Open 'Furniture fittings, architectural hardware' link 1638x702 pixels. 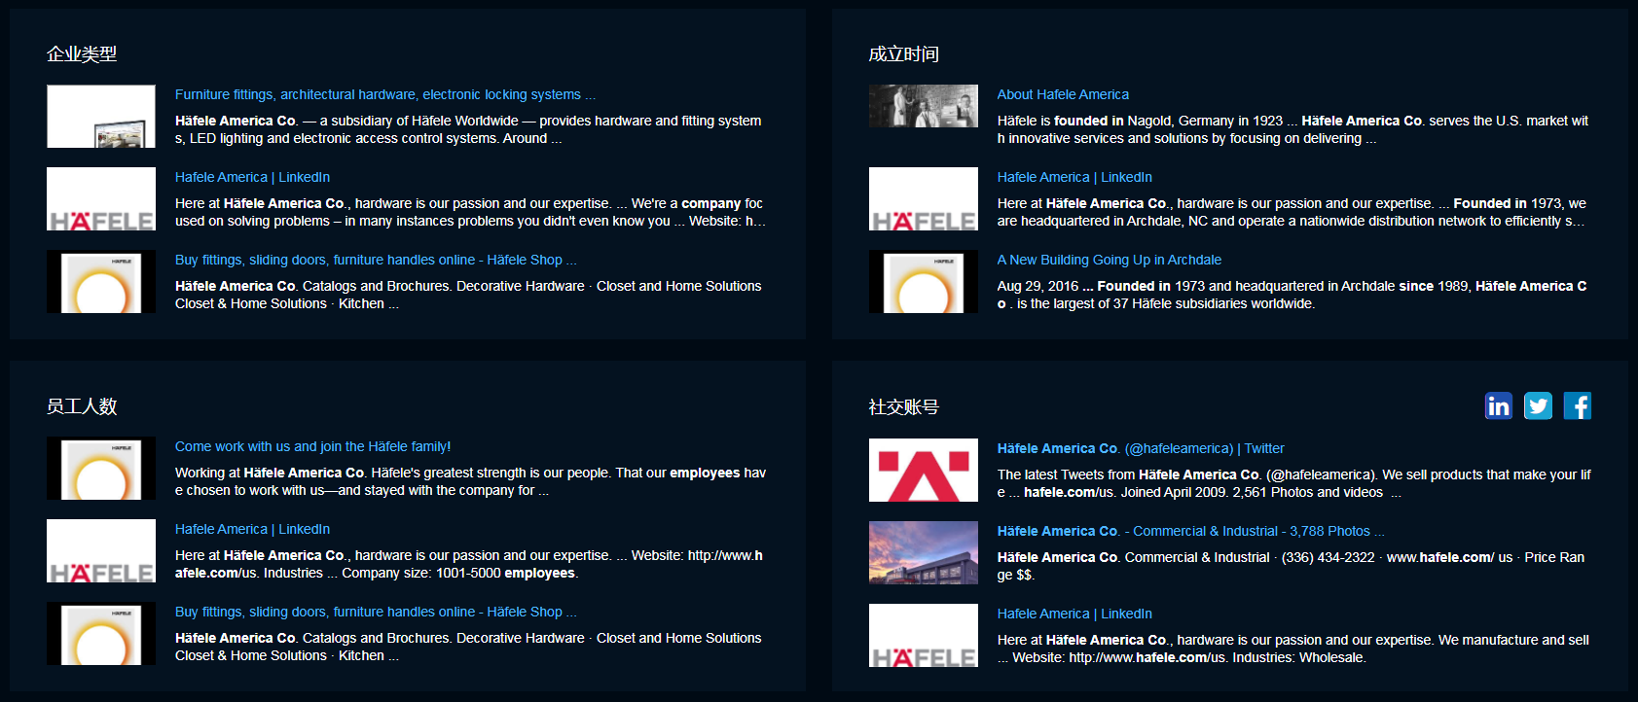385,94
